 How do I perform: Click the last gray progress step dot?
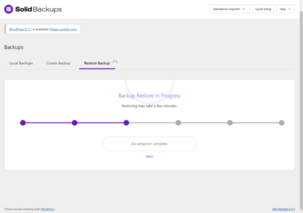click(282, 123)
